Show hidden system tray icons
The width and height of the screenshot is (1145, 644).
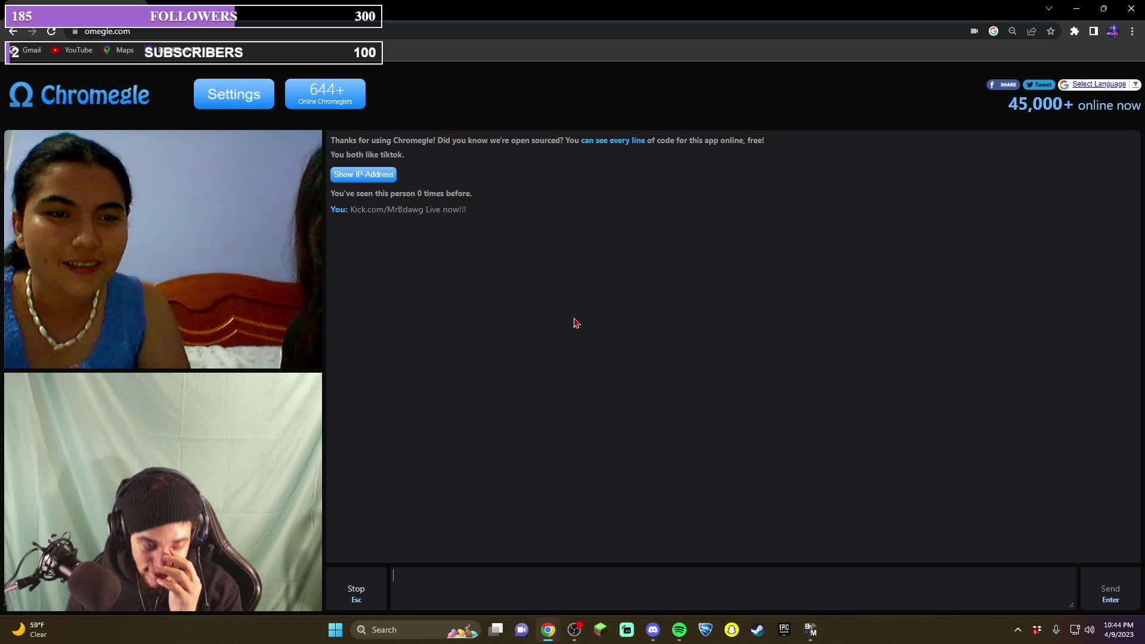1018,630
